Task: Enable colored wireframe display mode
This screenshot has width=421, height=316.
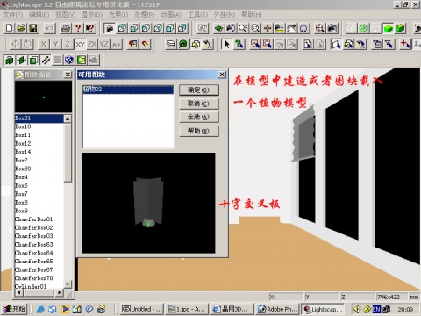Action: (364, 28)
